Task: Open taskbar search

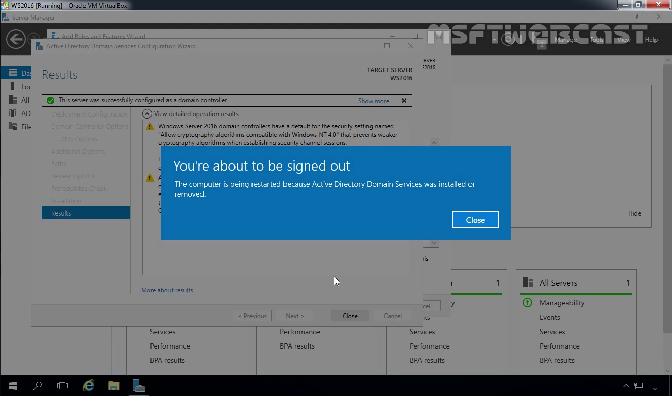Action: [x=37, y=386]
